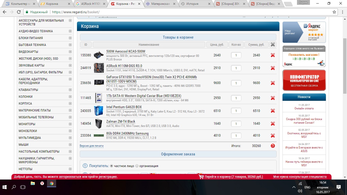Delete GeForce GTX1050 Ti row via red cross
This screenshot has height=195, width=347.
click(x=273, y=83)
